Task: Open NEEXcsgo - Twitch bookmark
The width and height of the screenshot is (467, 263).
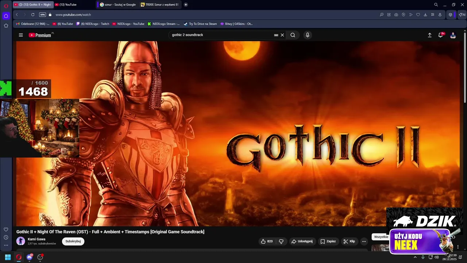Action: pyautogui.click(x=93, y=24)
